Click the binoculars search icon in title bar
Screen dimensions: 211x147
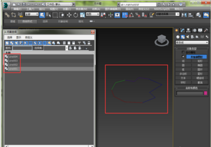159,5
